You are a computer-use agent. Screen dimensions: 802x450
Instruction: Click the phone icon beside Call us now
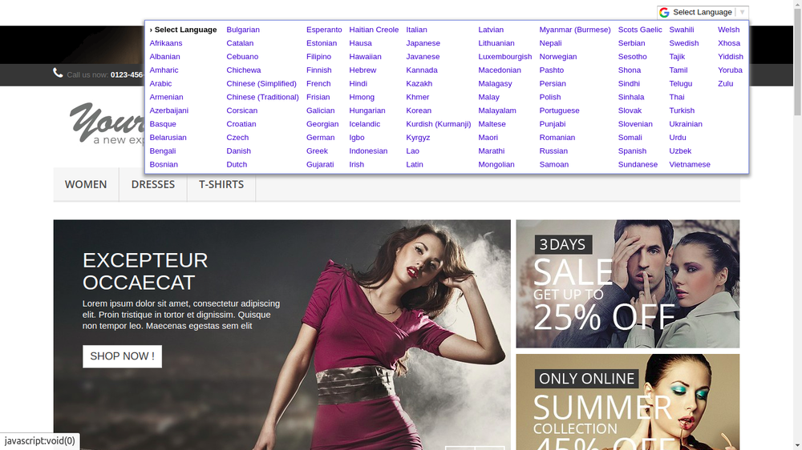tap(58, 73)
